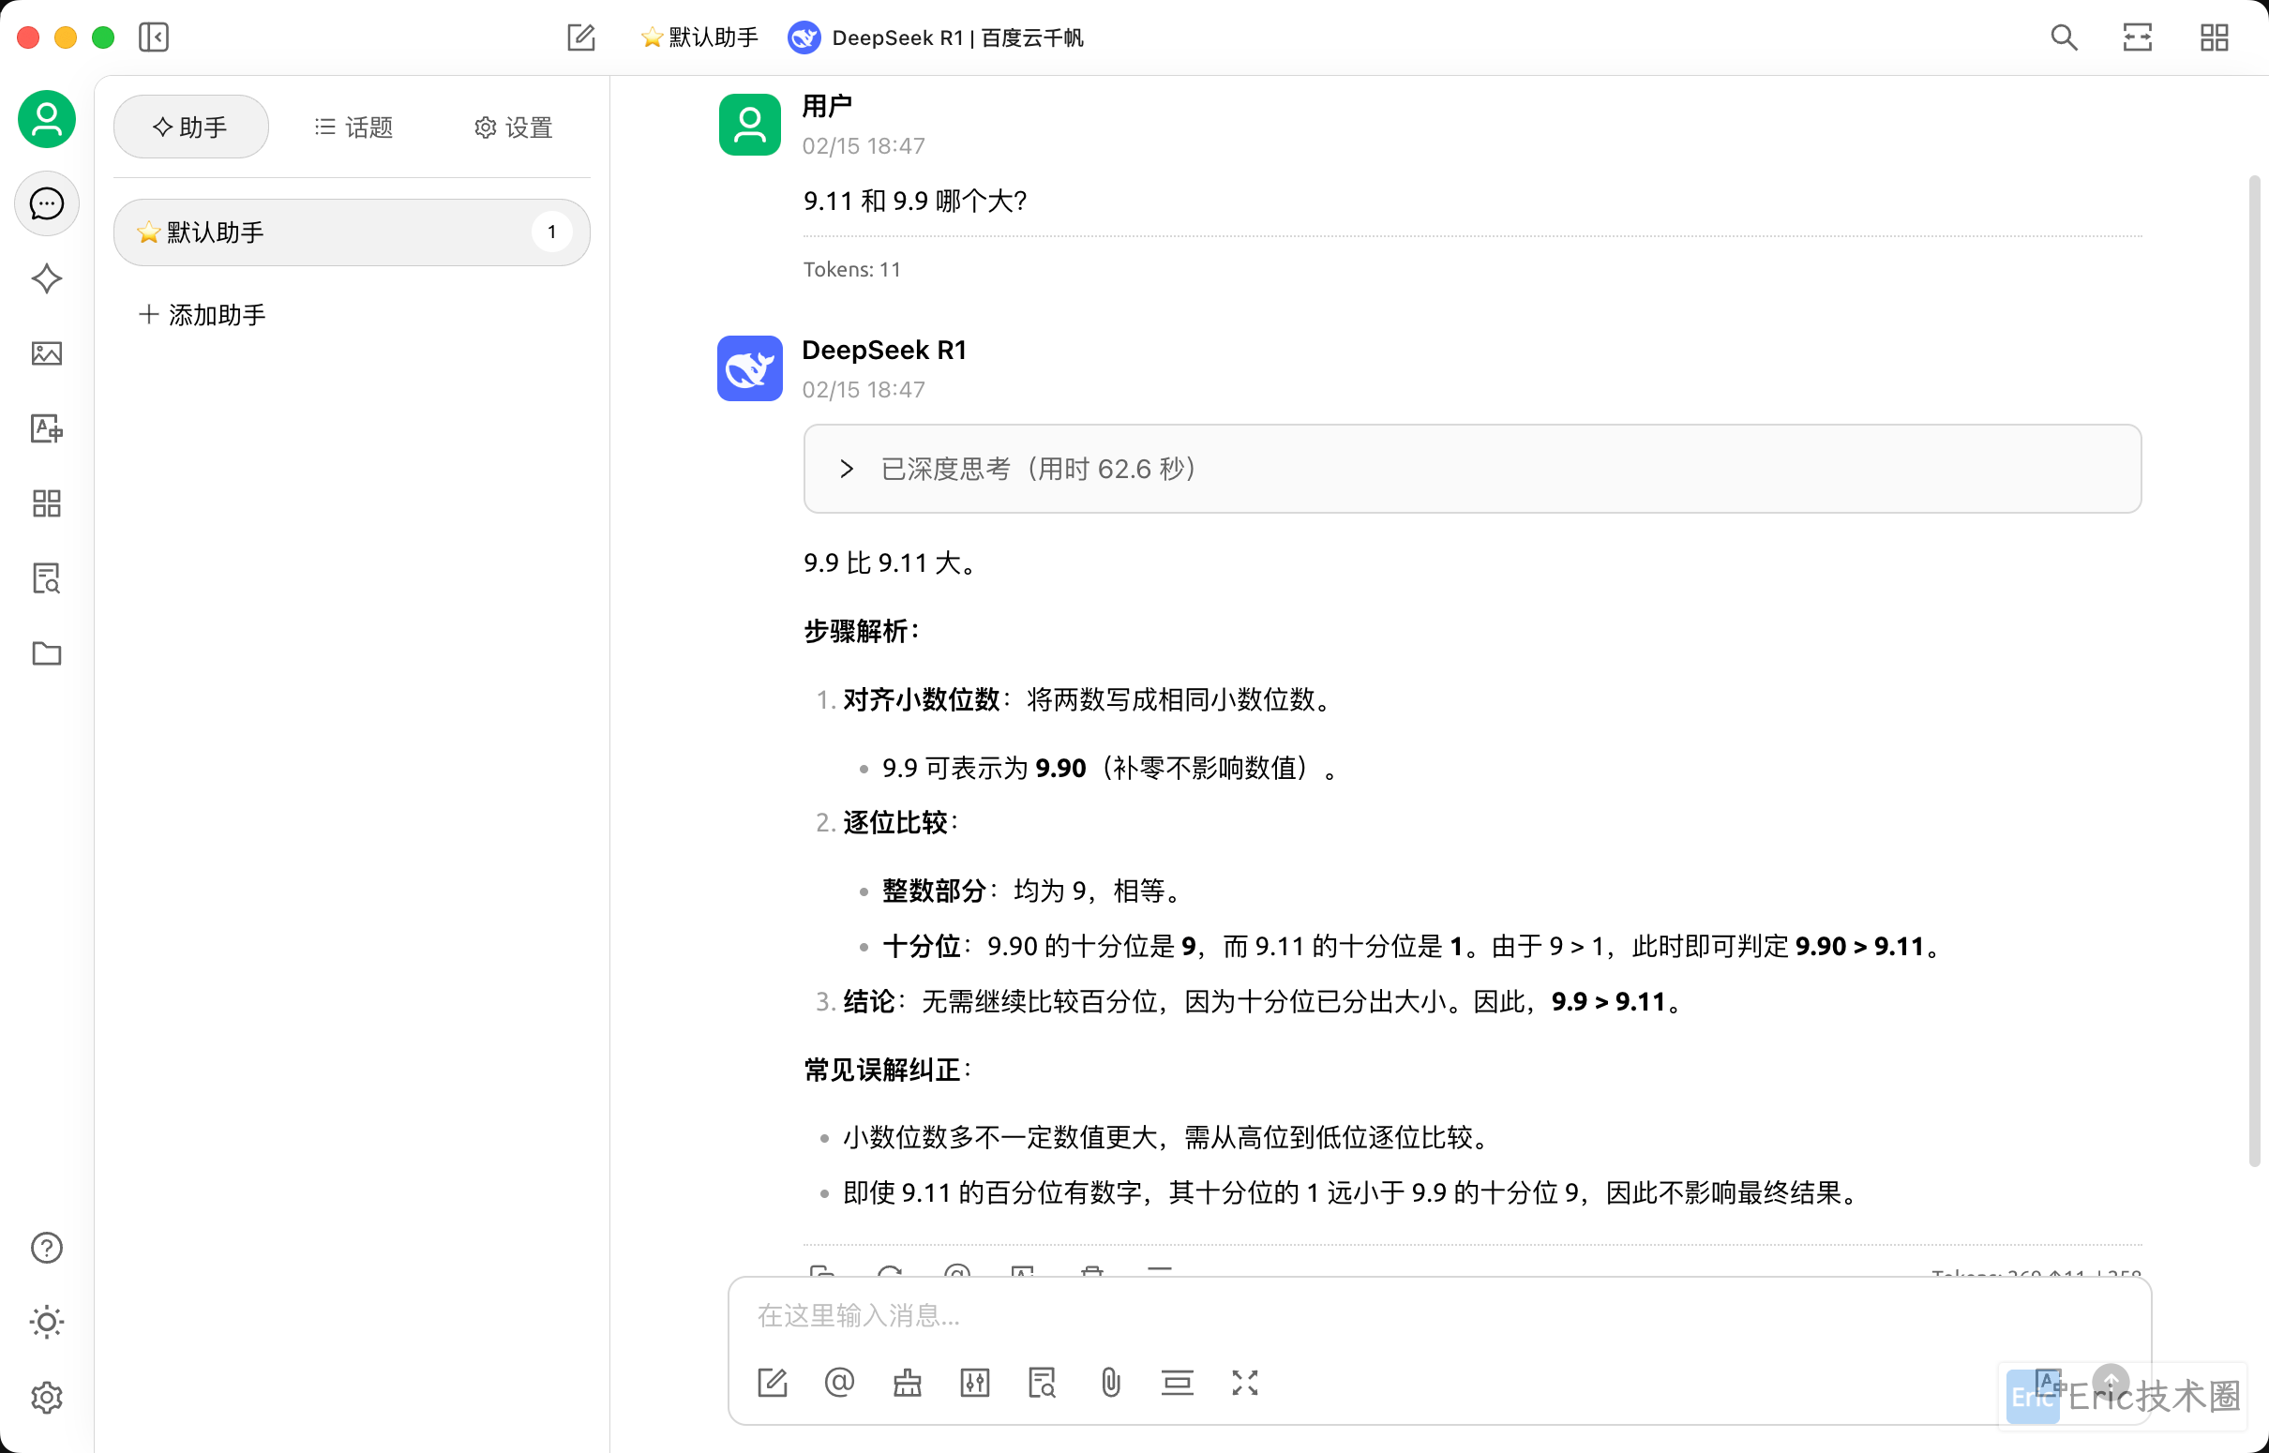Viewport: 2269px width, 1453px height.
Task: Switch to the 话题 tab
Action: point(353,127)
